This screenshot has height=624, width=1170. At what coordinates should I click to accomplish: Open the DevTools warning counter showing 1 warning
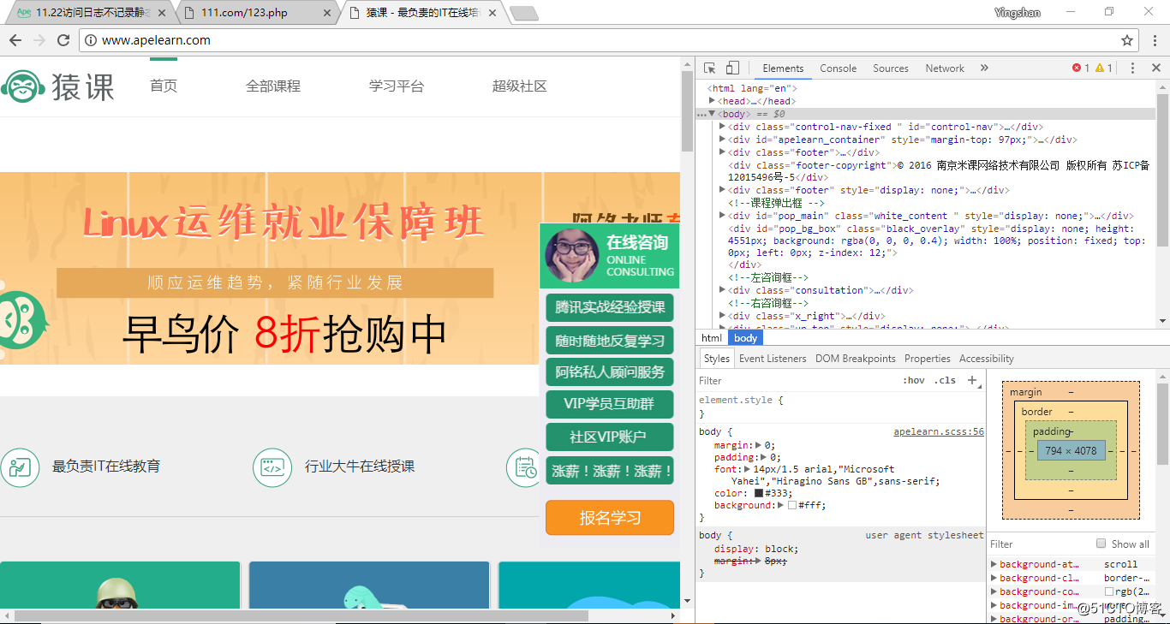coord(1103,68)
